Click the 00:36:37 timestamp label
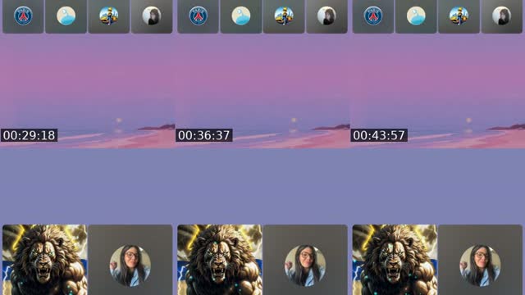Screen dimensions: 525x295 pos(204,135)
